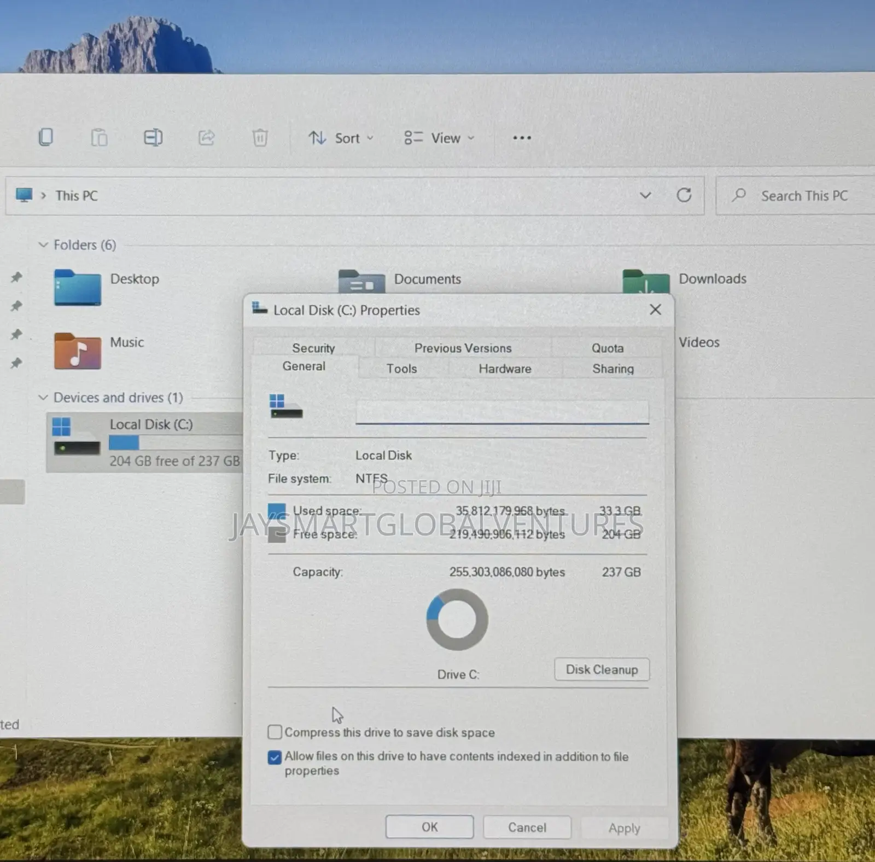This screenshot has width=875, height=862.
Task: Expand the address bar history chevron
Action: (x=645, y=195)
